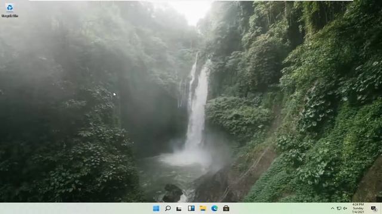This screenshot has height=214, width=382.
Task: Open the Windows Start menu
Action: [x=156, y=208]
